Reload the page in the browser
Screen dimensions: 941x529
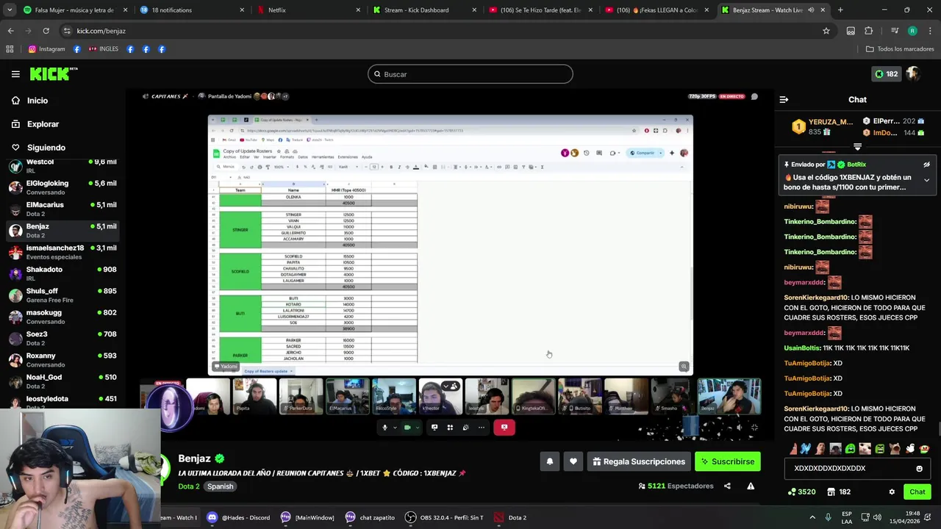pyautogui.click(x=46, y=31)
